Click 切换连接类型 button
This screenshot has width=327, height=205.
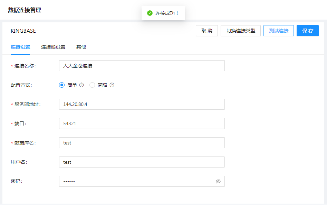pos(241,31)
